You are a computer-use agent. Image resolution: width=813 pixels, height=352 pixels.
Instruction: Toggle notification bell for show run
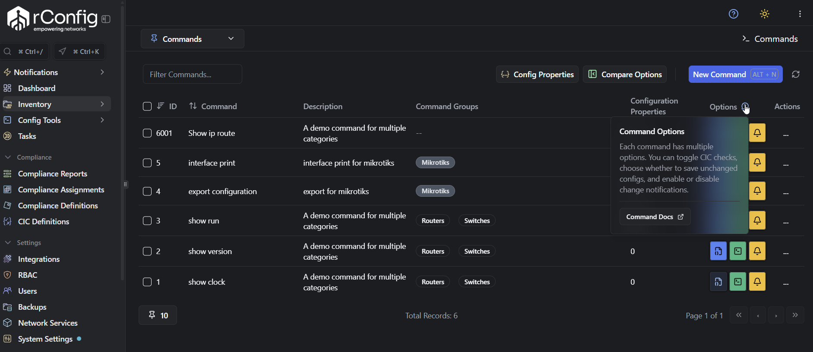(757, 220)
